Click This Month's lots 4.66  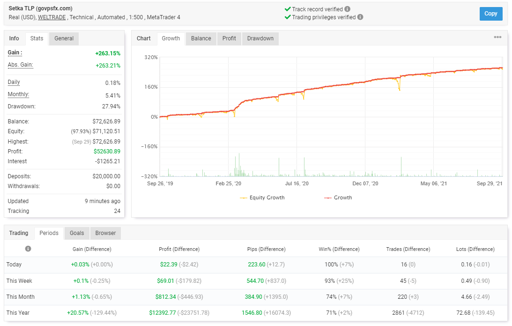click(x=467, y=297)
